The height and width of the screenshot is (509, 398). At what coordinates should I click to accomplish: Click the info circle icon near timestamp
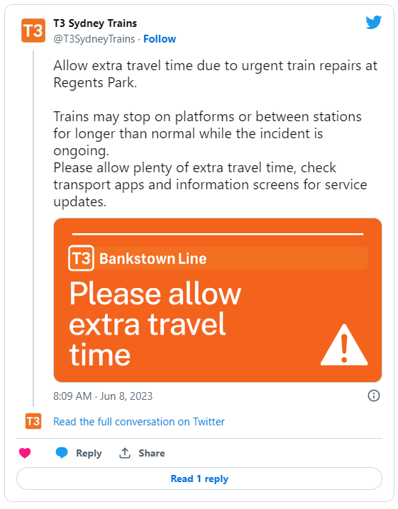[x=374, y=396]
